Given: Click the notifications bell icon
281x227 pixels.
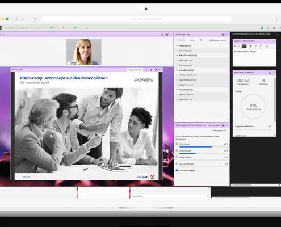Looking at the screenshot, I should 274,28.
